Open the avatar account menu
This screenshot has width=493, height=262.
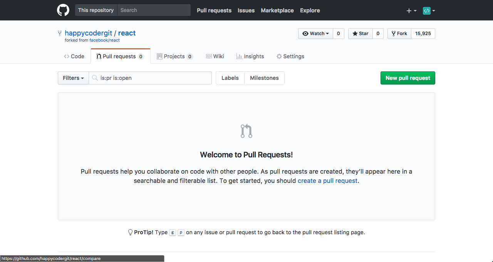click(x=427, y=10)
